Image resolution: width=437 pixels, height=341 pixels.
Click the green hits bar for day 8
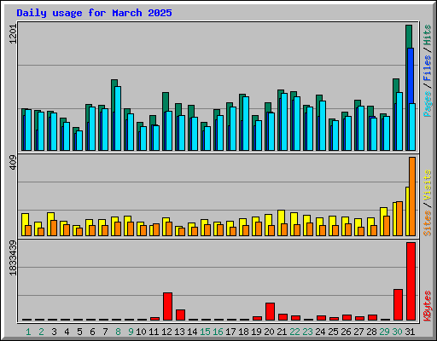point(114,83)
